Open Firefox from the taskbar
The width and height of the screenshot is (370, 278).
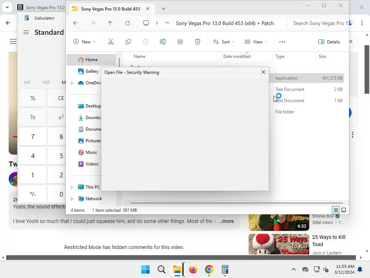point(193,269)
